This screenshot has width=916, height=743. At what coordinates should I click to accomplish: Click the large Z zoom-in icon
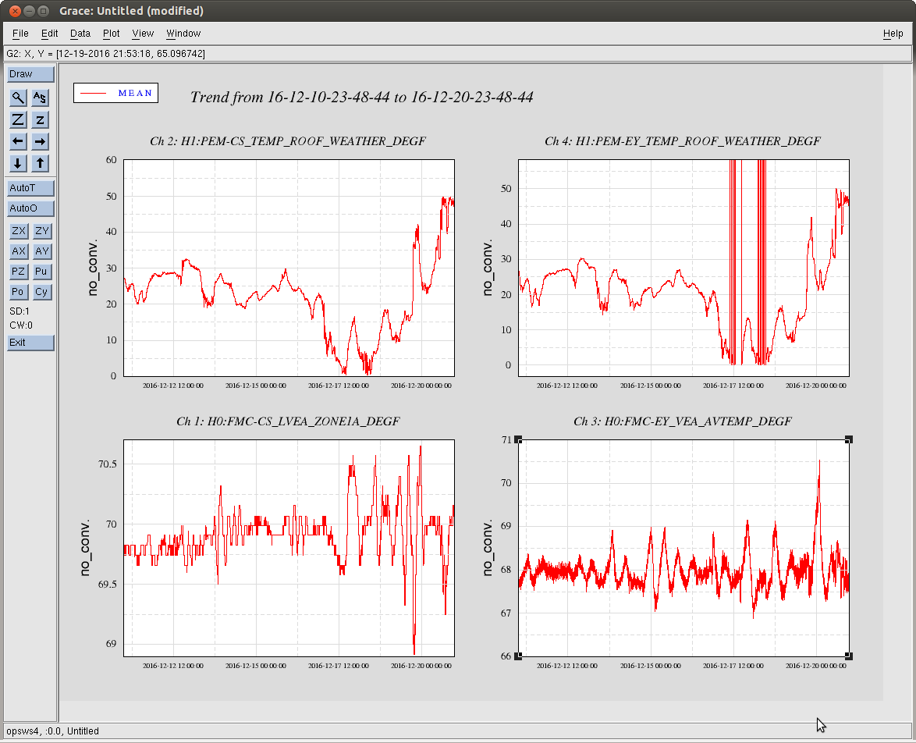(x=18, y=120)
